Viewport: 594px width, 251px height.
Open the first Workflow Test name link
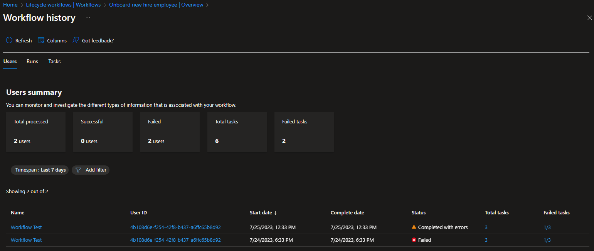click(x=26, y=227)
